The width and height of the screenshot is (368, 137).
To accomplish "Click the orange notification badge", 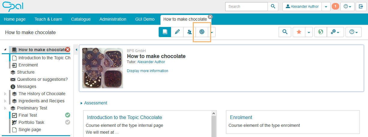I will pos(335,7).
